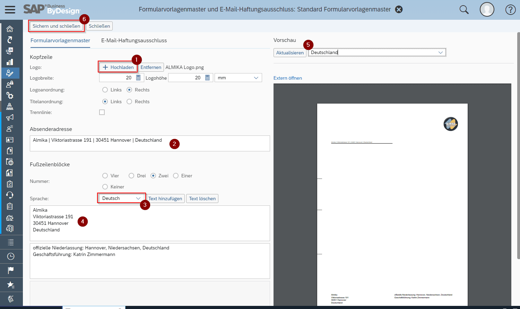Open the price tags sidebar icon
Image resolution: width=520 pixels, height=309 pixels.
coord(11,299)
